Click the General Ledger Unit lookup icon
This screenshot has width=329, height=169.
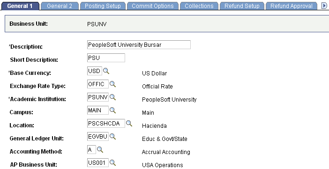112,137
